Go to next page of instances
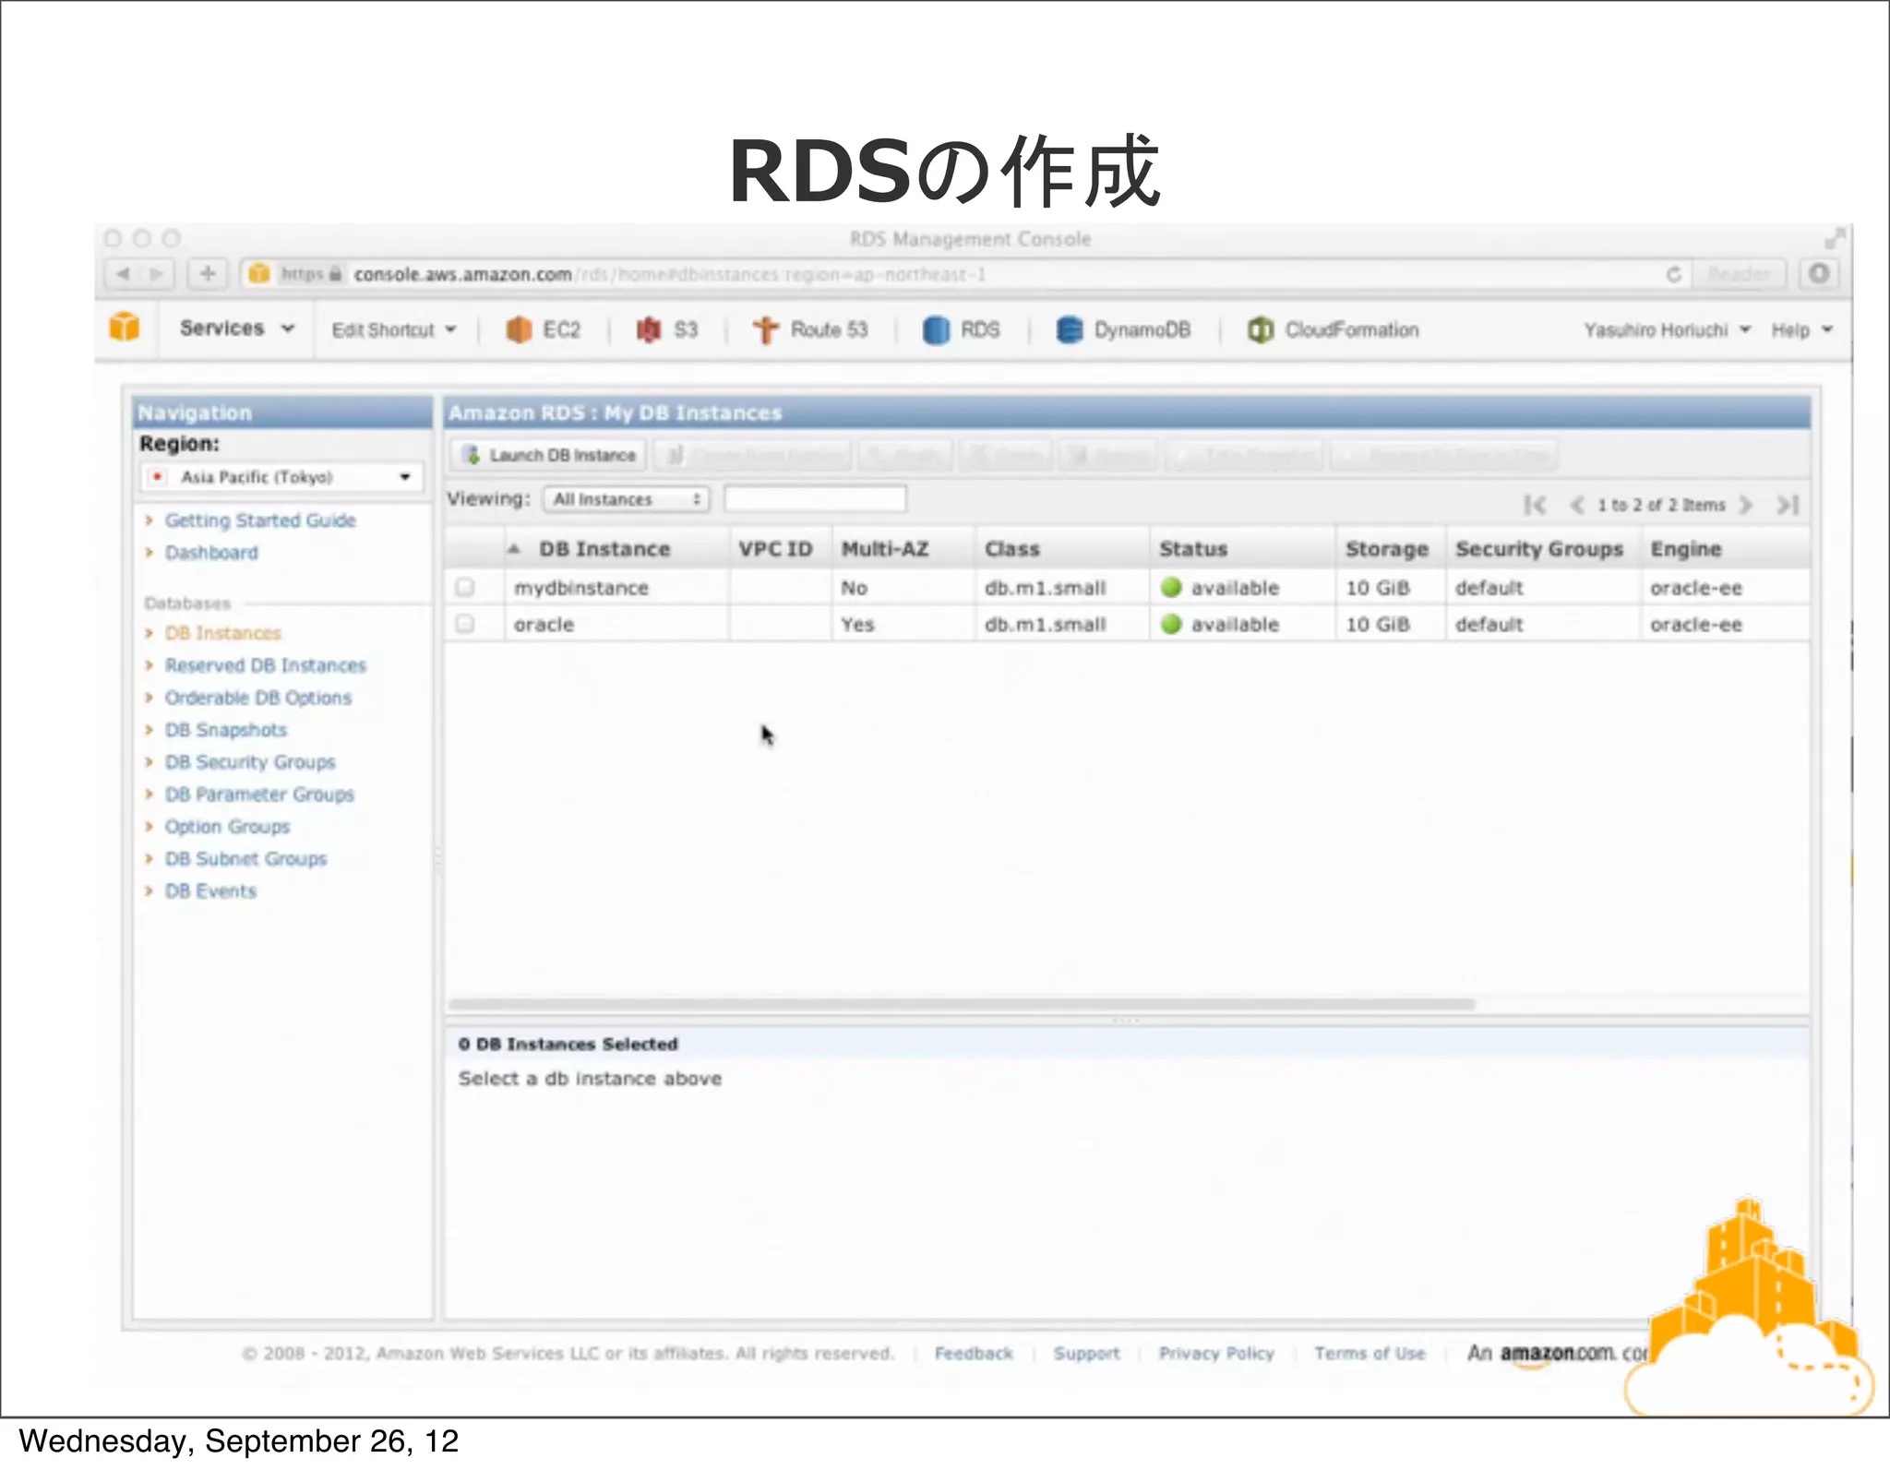 1745,505
